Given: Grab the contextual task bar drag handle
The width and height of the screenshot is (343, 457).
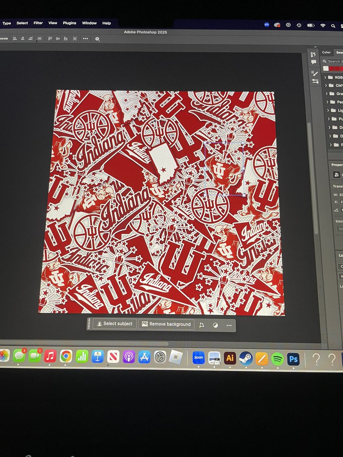Looking at the screenshot, I should click(x=90, y=324).
